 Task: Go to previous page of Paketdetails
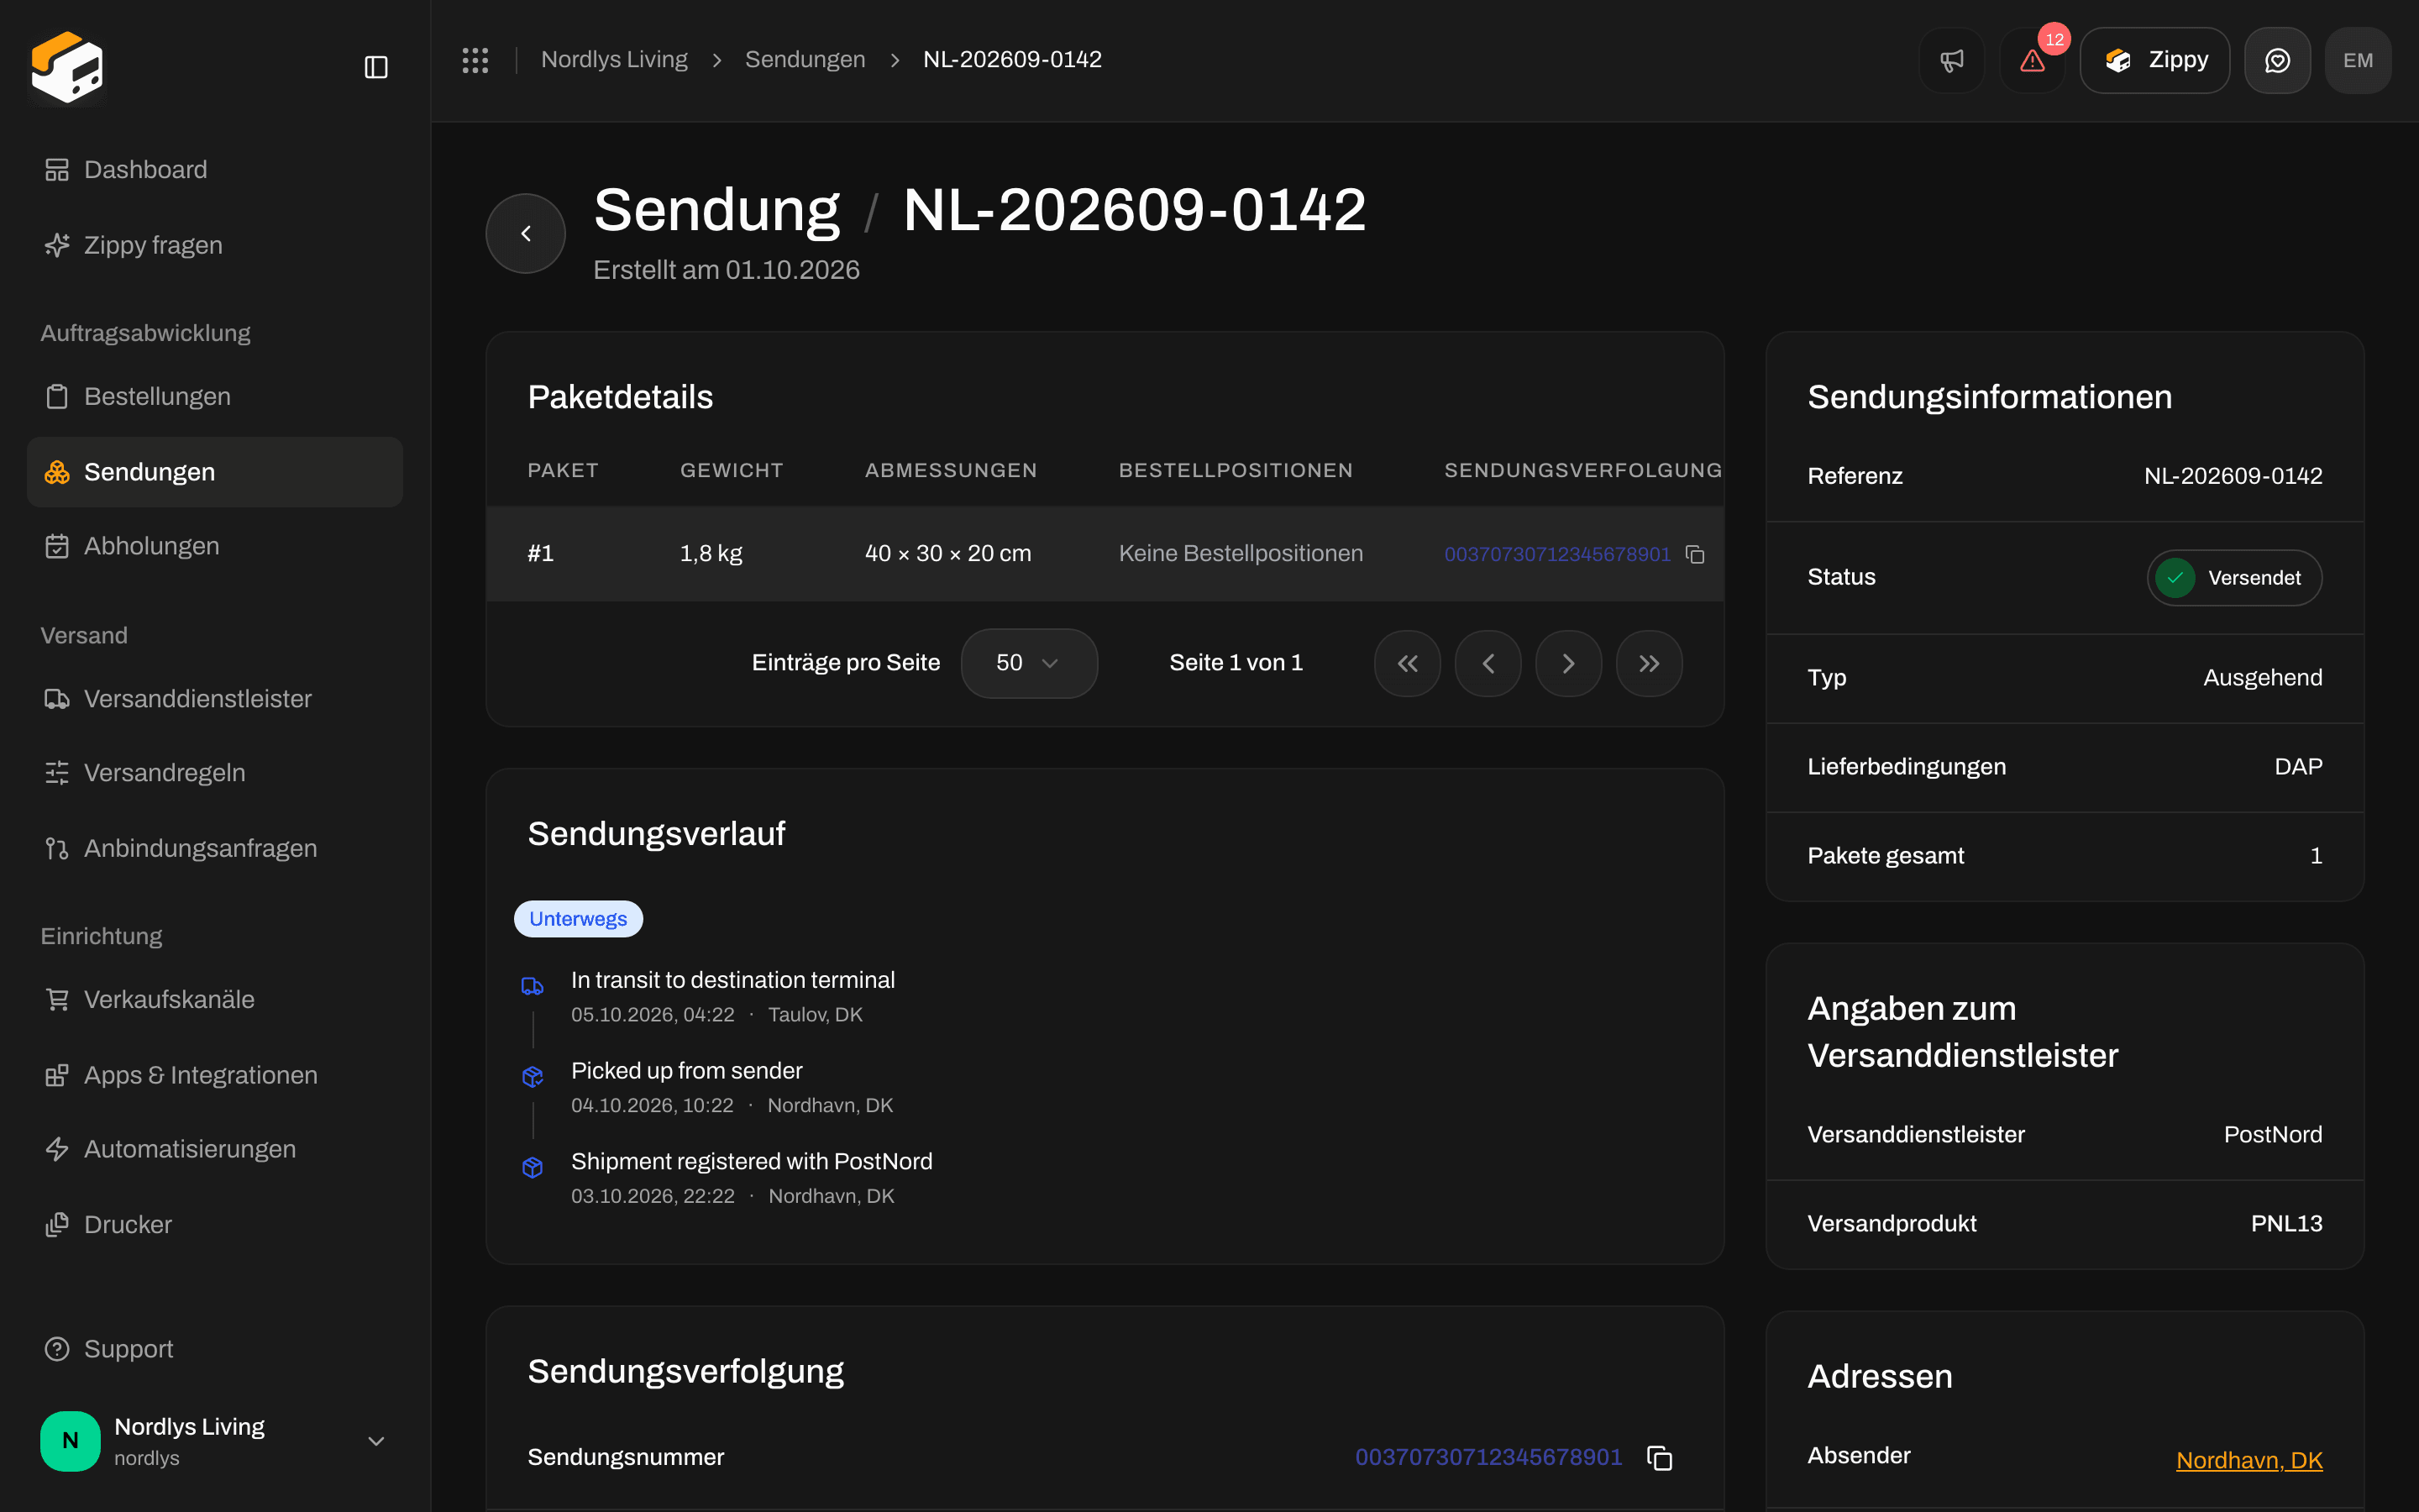(x=1488, y=663)
